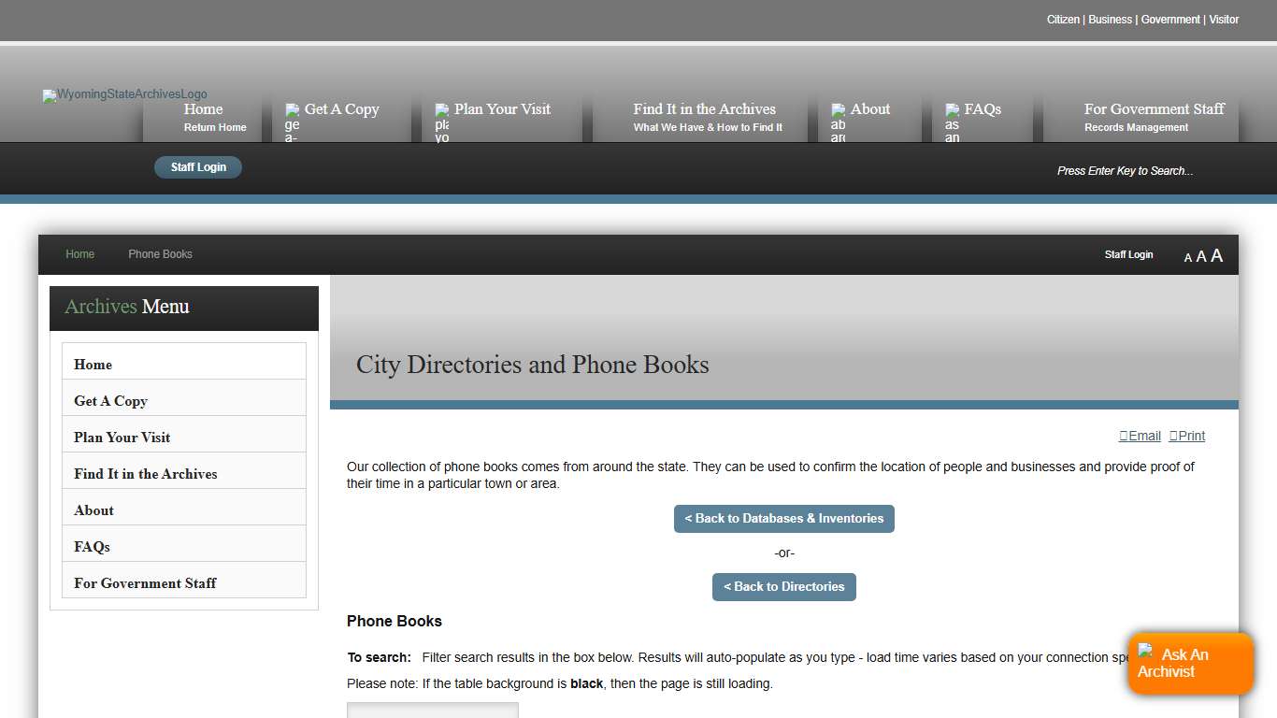Select the medium font size A
This screenshot has height=718, width=1277.
[1201, 257]
